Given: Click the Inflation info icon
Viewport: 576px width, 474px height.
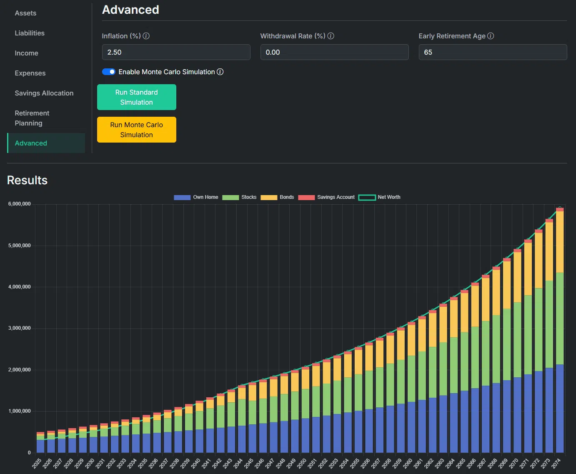Looking at the screenshot, I should click(x=146, y=36).
